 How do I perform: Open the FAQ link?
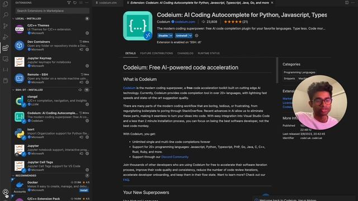(x=126, y=180)
